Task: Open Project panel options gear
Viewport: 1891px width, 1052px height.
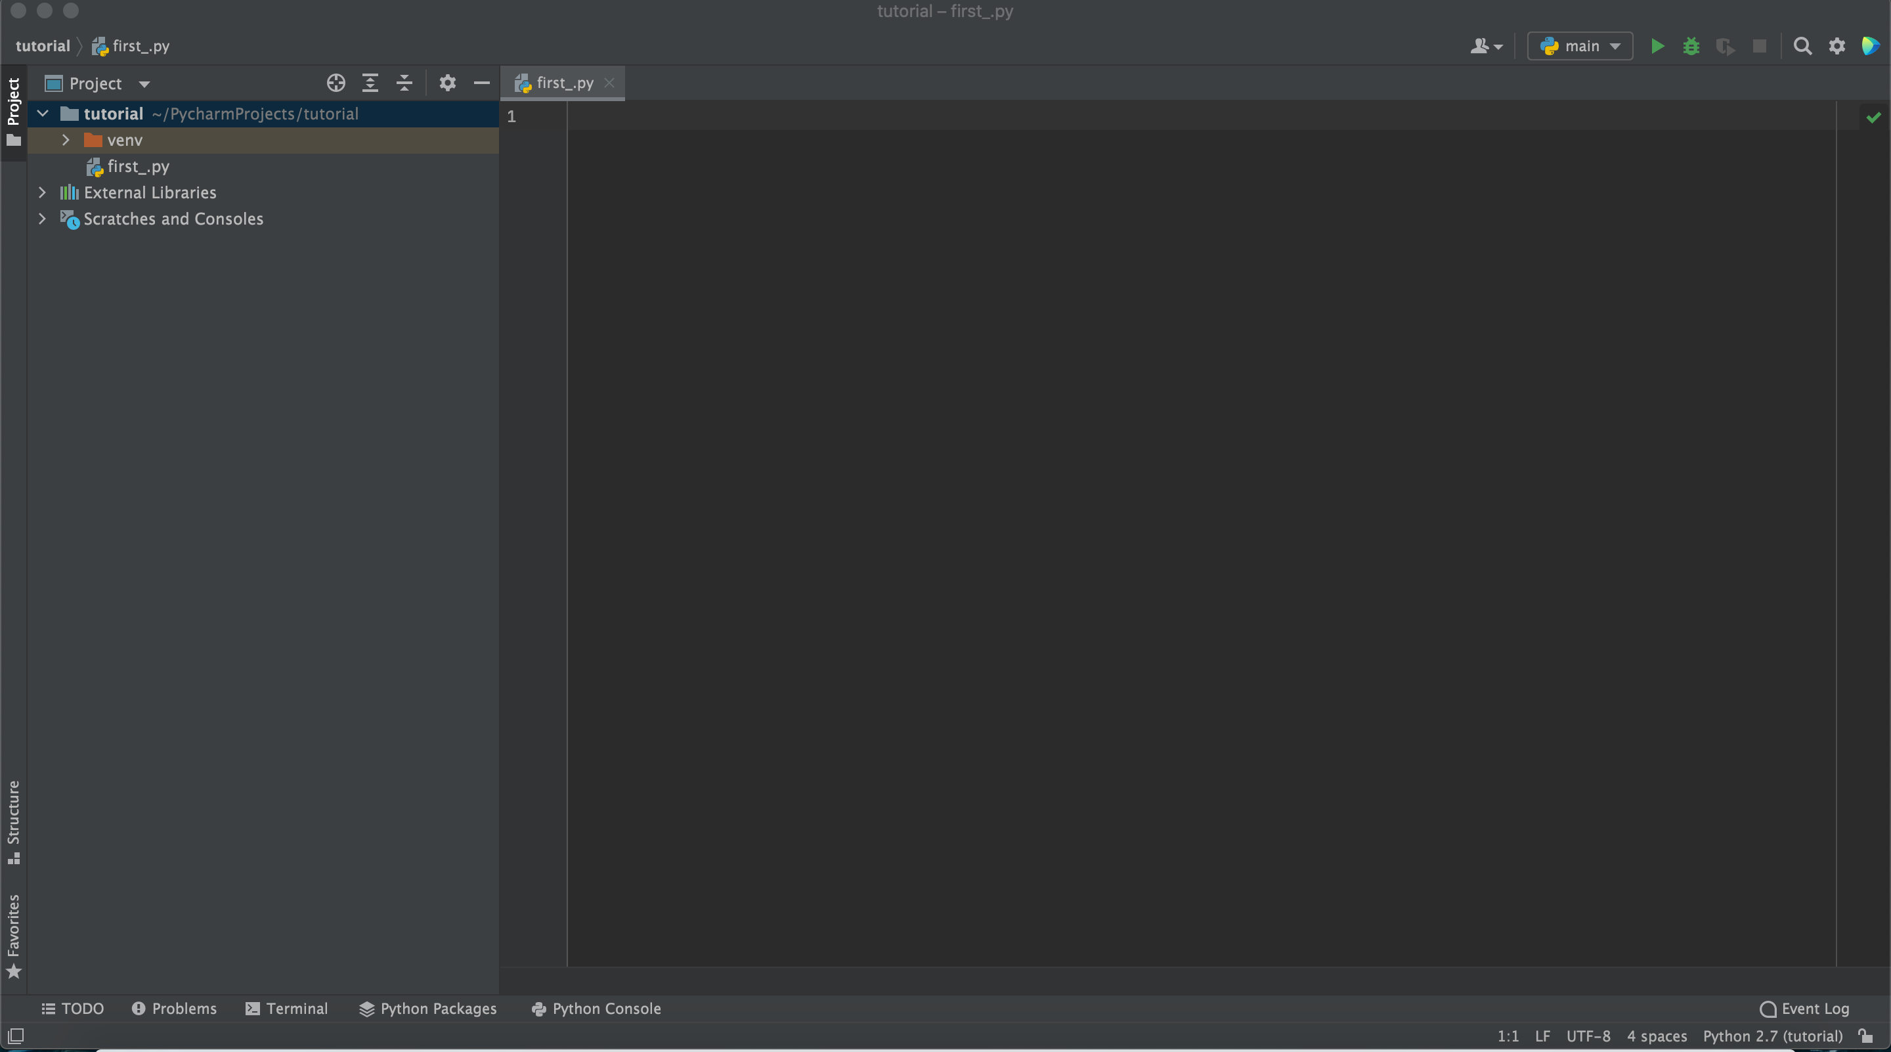Action: click(x=447, y=83)
